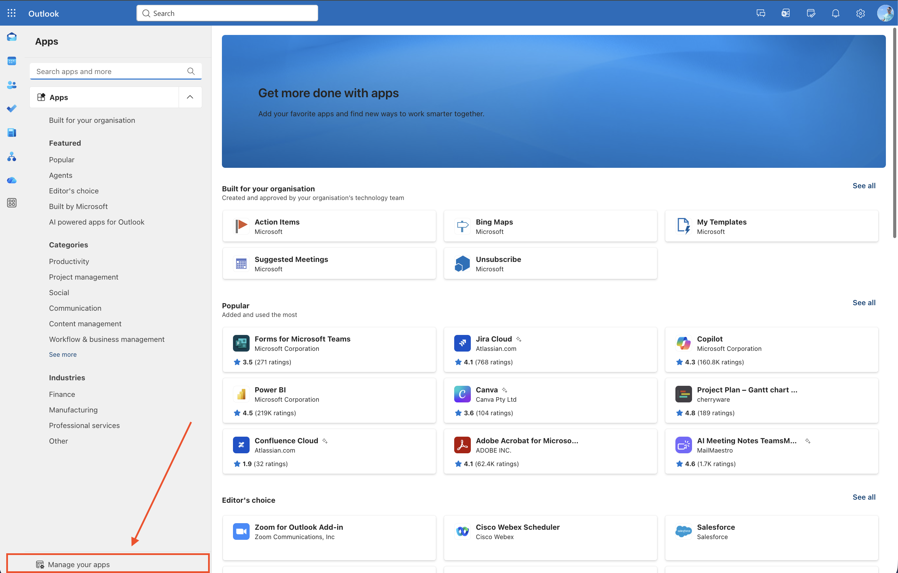Screen dimensions: 898x573
Task: Expand categories with See more
Action: [63, 354]
